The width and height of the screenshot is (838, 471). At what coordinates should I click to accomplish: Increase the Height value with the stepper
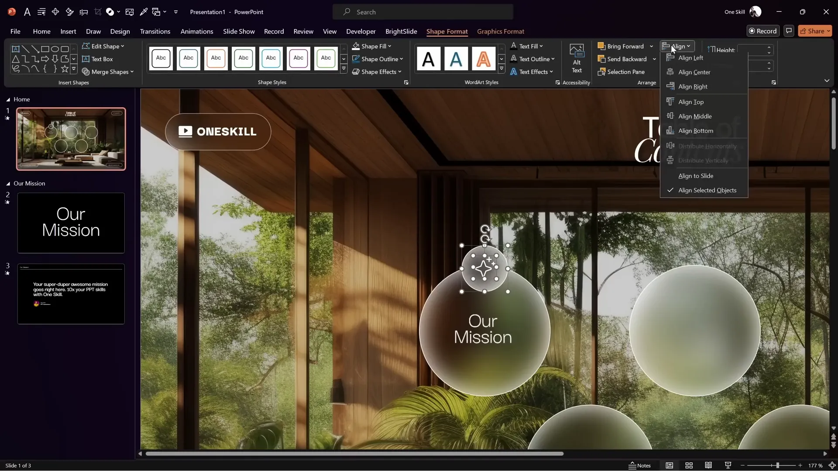pyautogui.click(x=769, y=47)
